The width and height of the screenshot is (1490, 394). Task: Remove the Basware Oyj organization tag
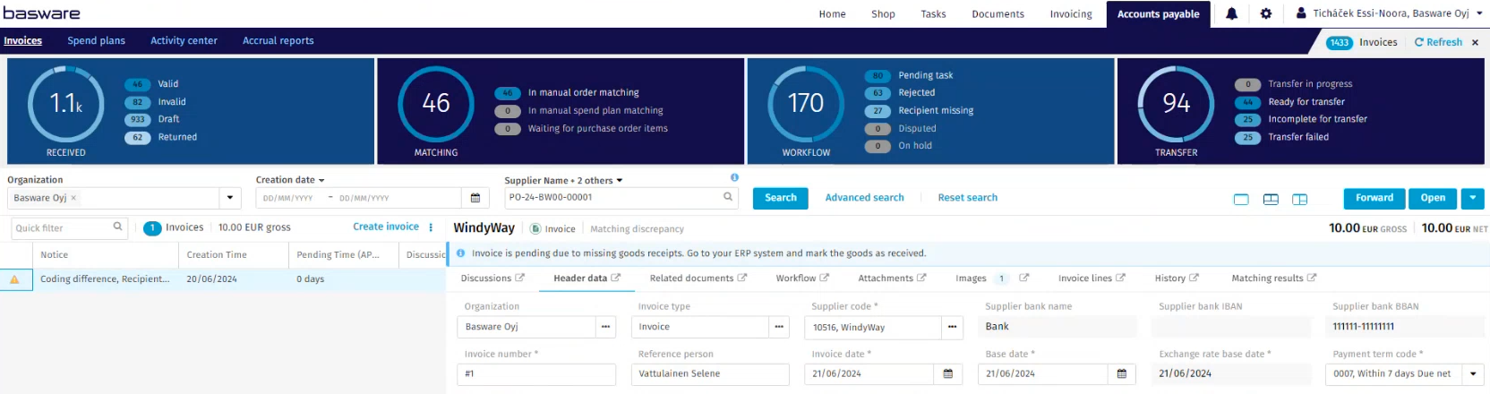coord(73,198)
